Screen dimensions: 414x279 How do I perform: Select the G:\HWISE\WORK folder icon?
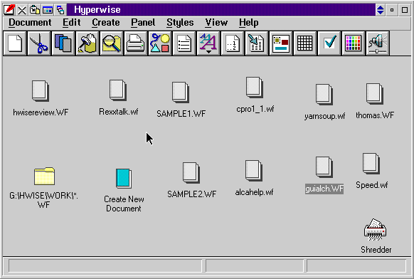(x=44, y=176)
